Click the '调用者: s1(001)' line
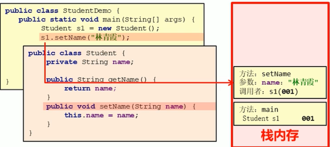 click(x=269, y=92)
